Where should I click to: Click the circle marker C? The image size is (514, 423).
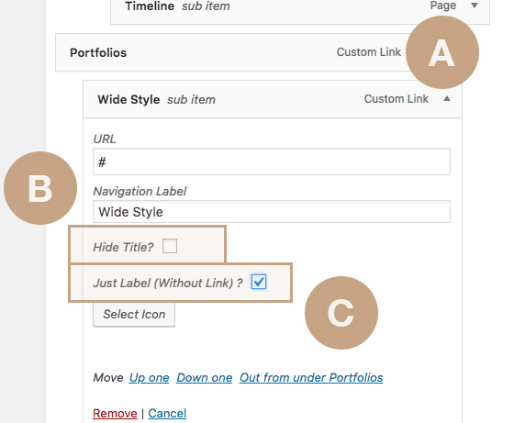[341, 313]
